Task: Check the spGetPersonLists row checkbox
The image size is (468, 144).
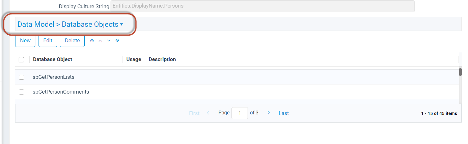Action: click(x=21, y=77)
